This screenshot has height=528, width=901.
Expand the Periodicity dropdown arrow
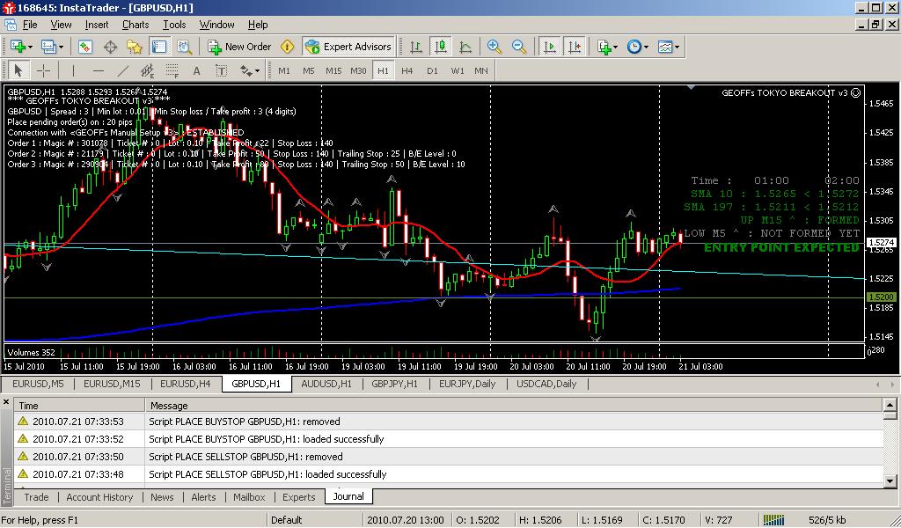[646, 48]
